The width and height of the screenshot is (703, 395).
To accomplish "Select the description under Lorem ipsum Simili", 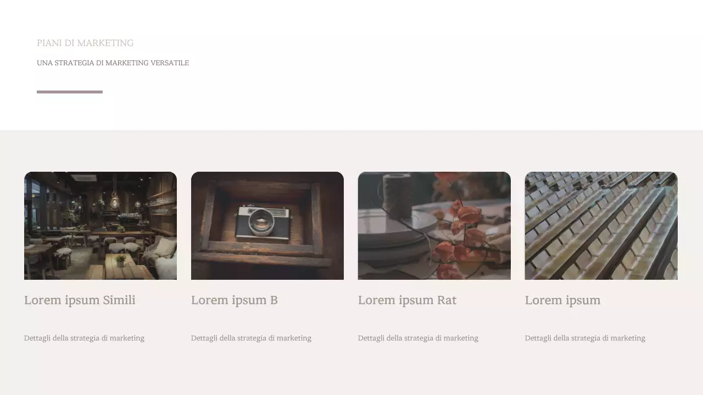I will point(84,338).
